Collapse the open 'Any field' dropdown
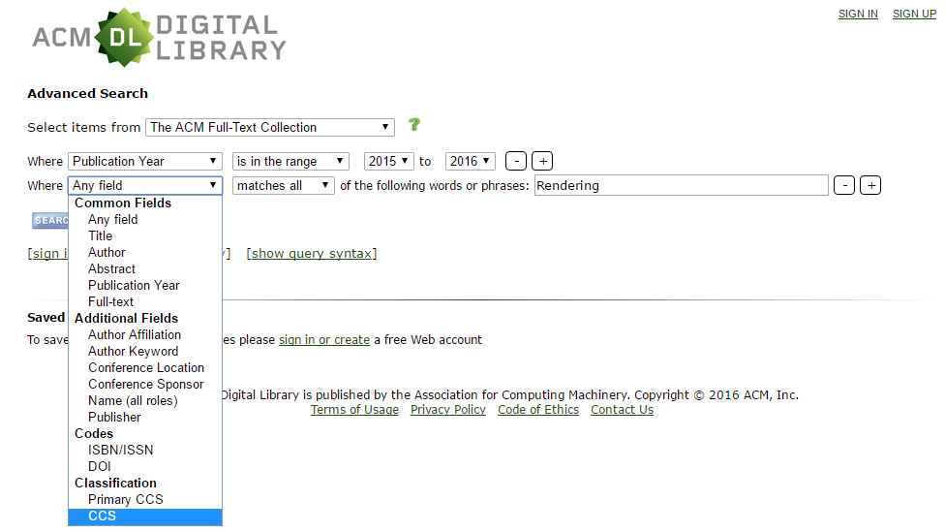This screenshot has height=532, width=945. (145, 185)
